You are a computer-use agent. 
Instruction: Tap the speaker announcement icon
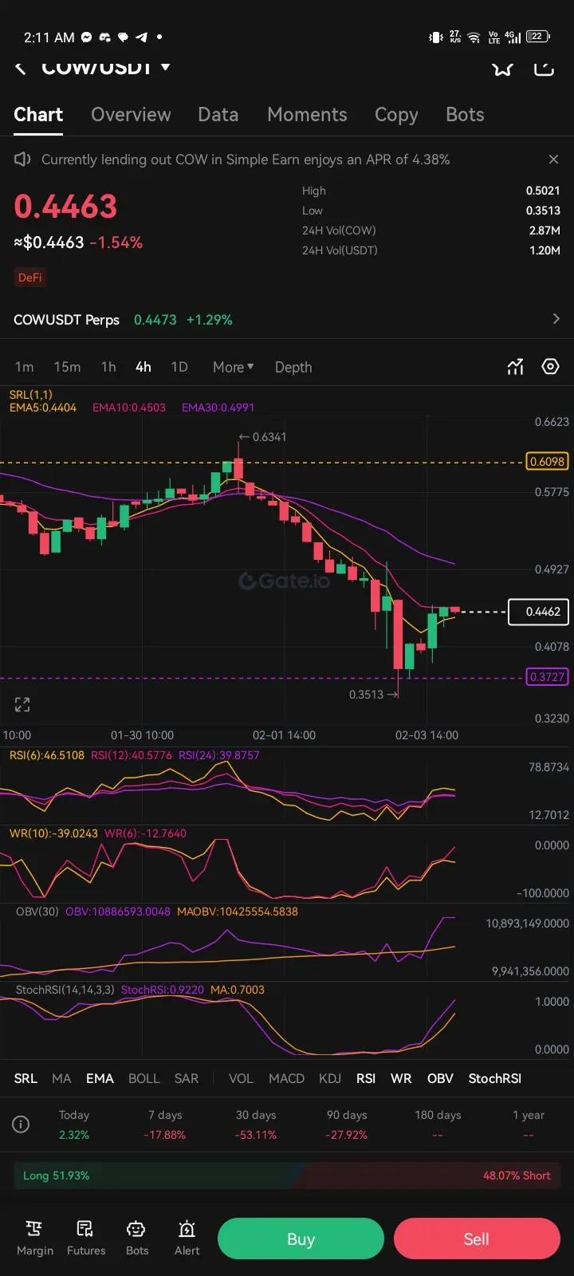(22, 159)
